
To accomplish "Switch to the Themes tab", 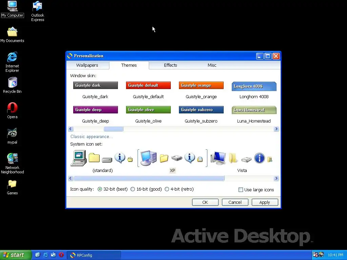I will click(x=129, y=65).
